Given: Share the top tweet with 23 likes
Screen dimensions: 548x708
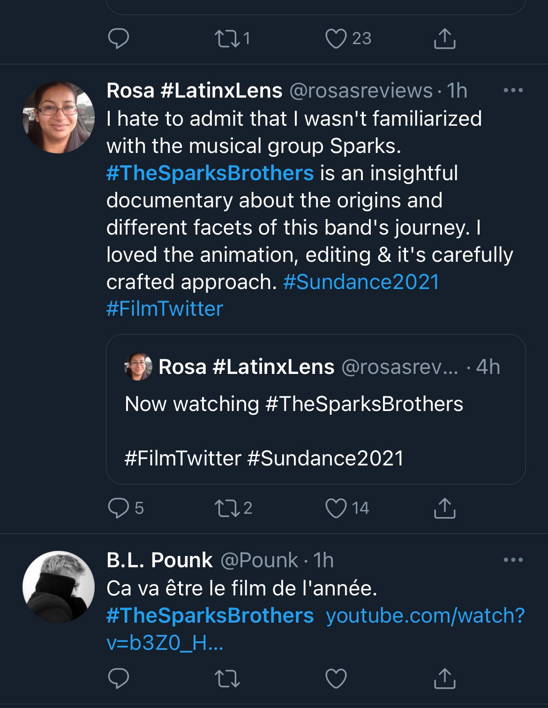Looking at the screenshot, I should 444,38.
